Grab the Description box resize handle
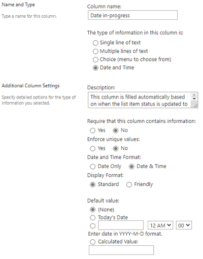Image resolution: width=203 pixels, height=259 pixels. [195, 106]
